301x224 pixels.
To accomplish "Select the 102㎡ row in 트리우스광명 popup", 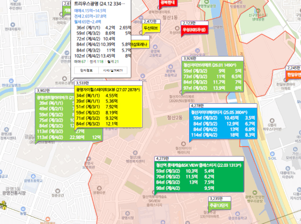I will coord(102,55).
